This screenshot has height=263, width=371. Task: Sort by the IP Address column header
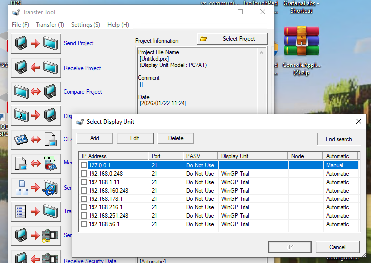(113, 156)
